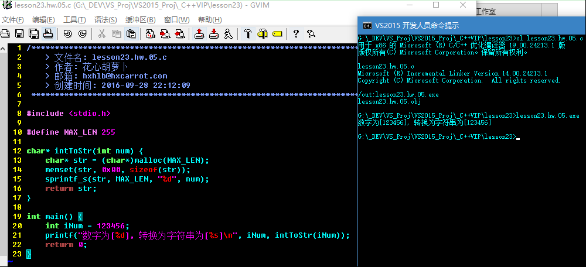The height and width of the screenshot is (267, 586).
Task: Click the Save file toolbar icon
Action: point(19,33)
